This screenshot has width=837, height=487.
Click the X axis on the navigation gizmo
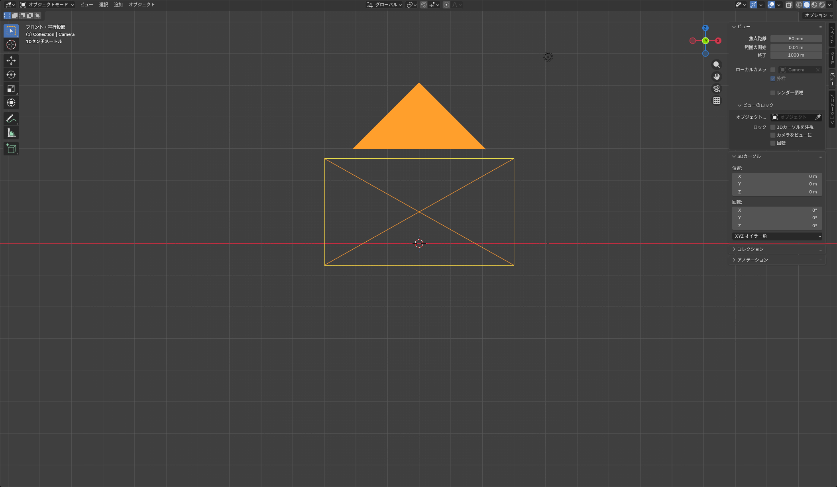pos(718,41)
